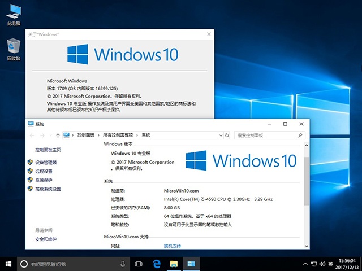Click the address bar computer icon

coord(67,135)
